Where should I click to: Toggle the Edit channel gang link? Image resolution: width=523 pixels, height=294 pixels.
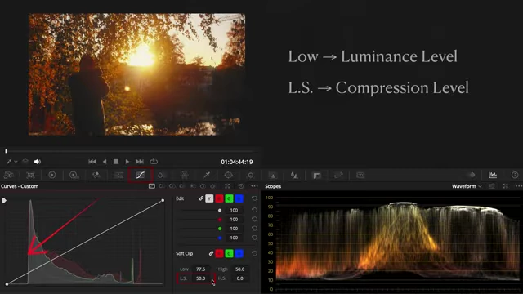(201, 198)
